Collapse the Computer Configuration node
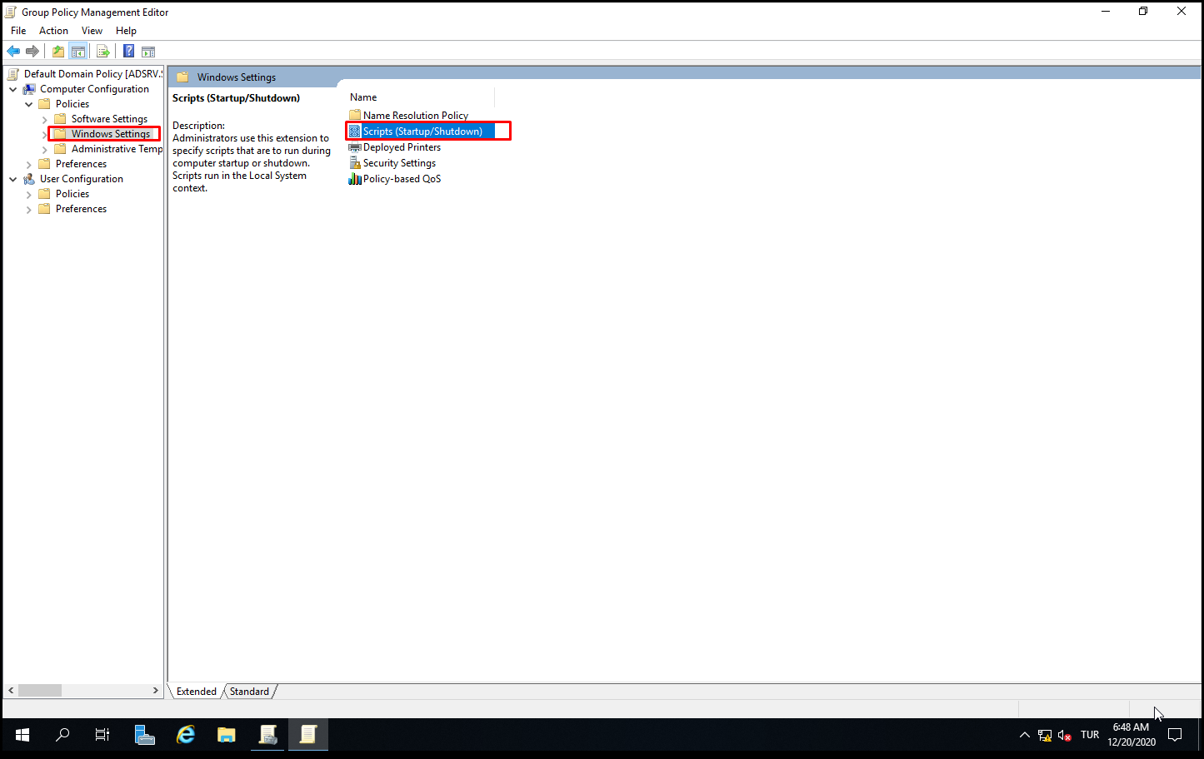The height and width of the screenshot is (759, 1204). pyautogui.click(x=13, y=89)
